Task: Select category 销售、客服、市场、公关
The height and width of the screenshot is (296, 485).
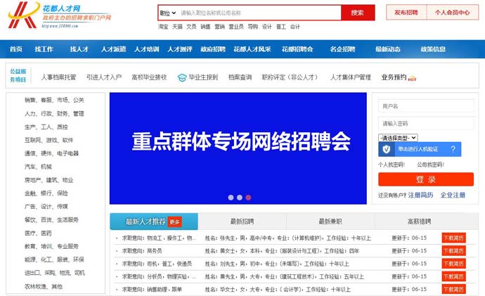Action: (x=54, y=100)
